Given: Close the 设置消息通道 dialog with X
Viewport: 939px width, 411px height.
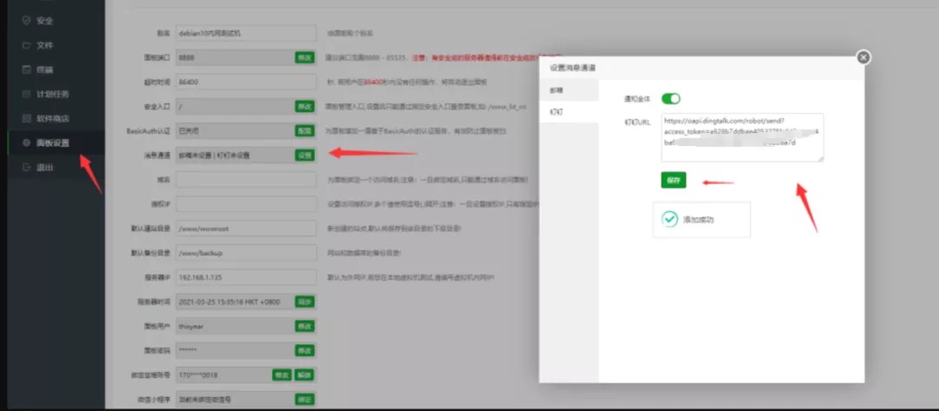Looking at the screenshot, I should pos(862,57).
